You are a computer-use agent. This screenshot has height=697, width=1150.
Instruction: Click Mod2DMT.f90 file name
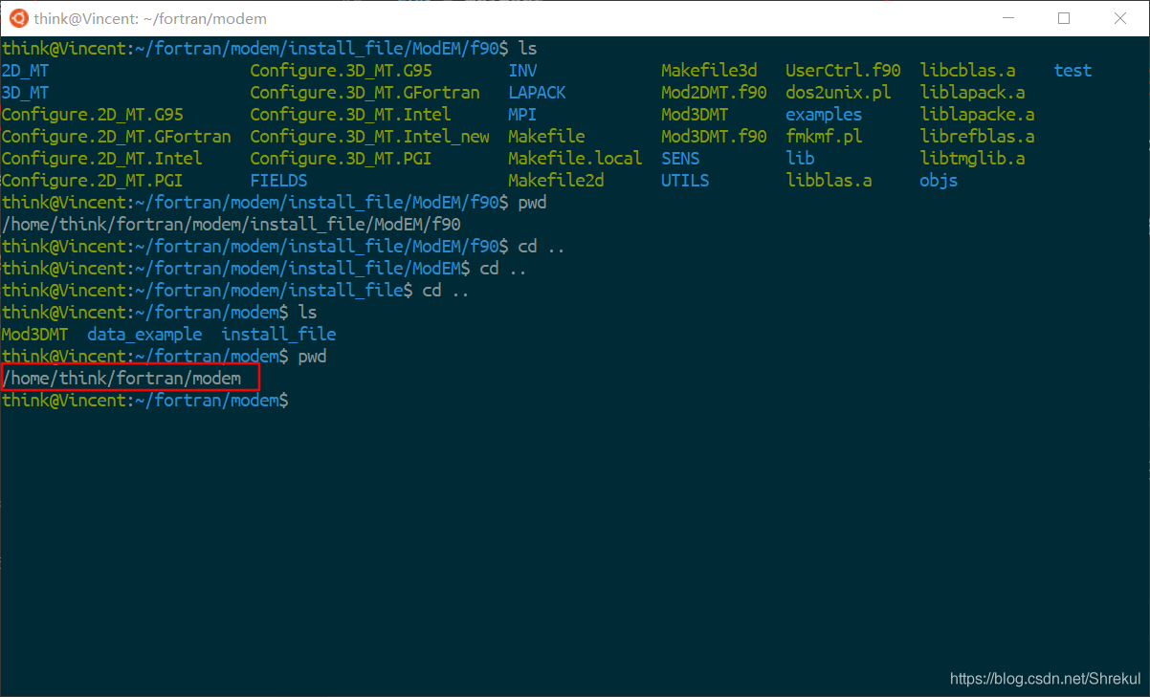click(714, 92)
